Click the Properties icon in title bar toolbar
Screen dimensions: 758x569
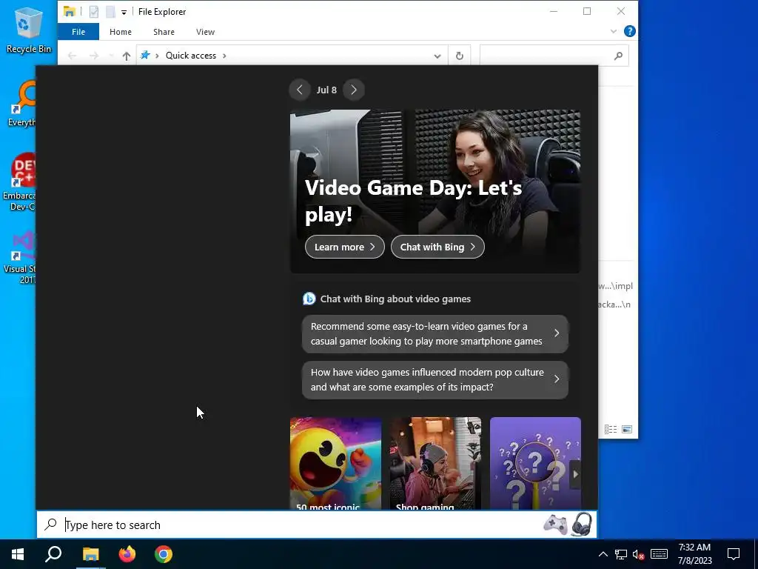(94, 12)
